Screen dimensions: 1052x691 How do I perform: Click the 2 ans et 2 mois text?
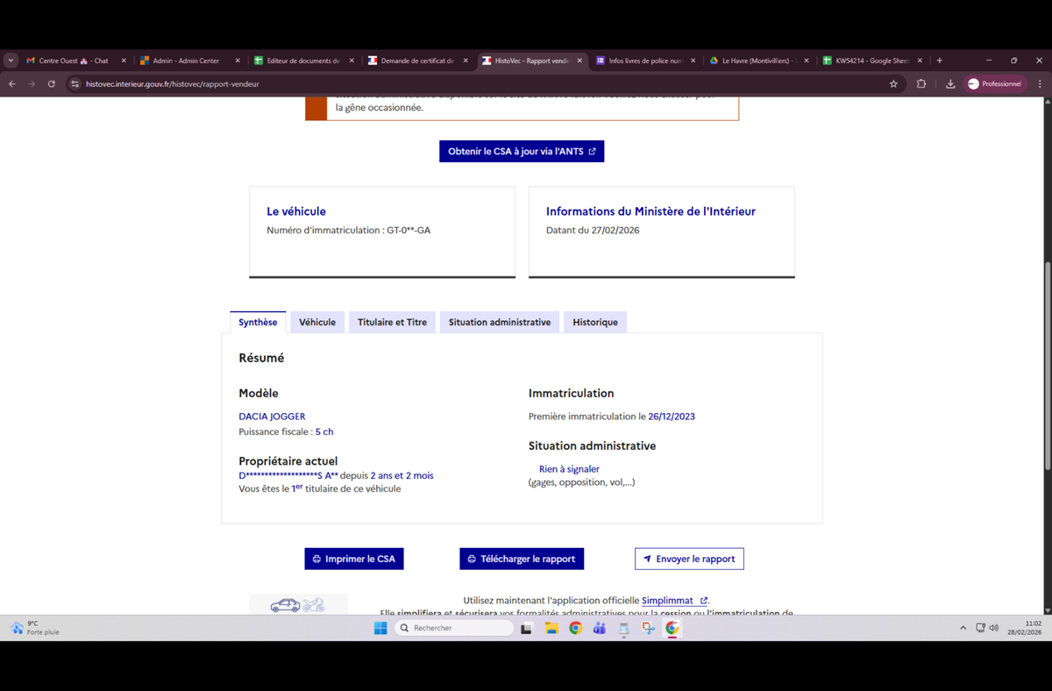[402, 475]
